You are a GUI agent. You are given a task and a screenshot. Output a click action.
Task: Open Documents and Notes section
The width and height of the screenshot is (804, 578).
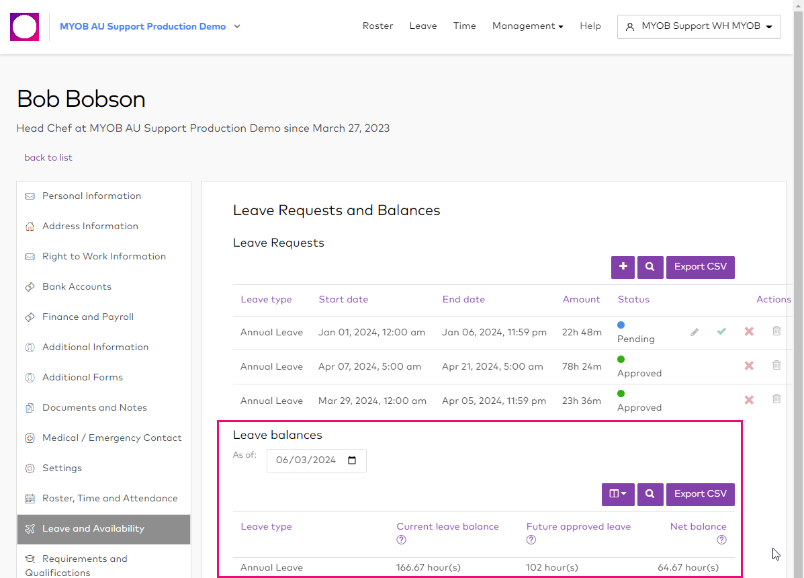coord(95,407)
